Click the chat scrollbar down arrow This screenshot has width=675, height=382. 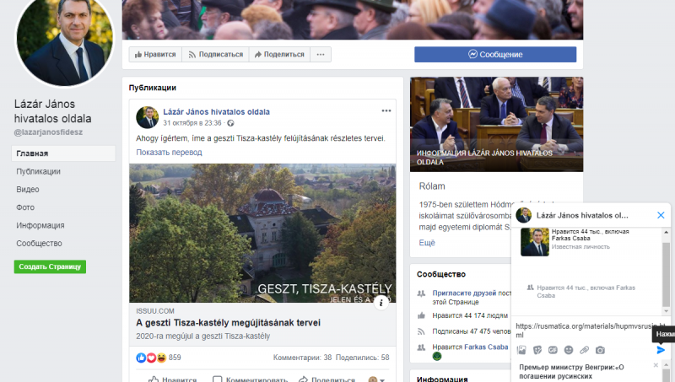coord(666,311)
